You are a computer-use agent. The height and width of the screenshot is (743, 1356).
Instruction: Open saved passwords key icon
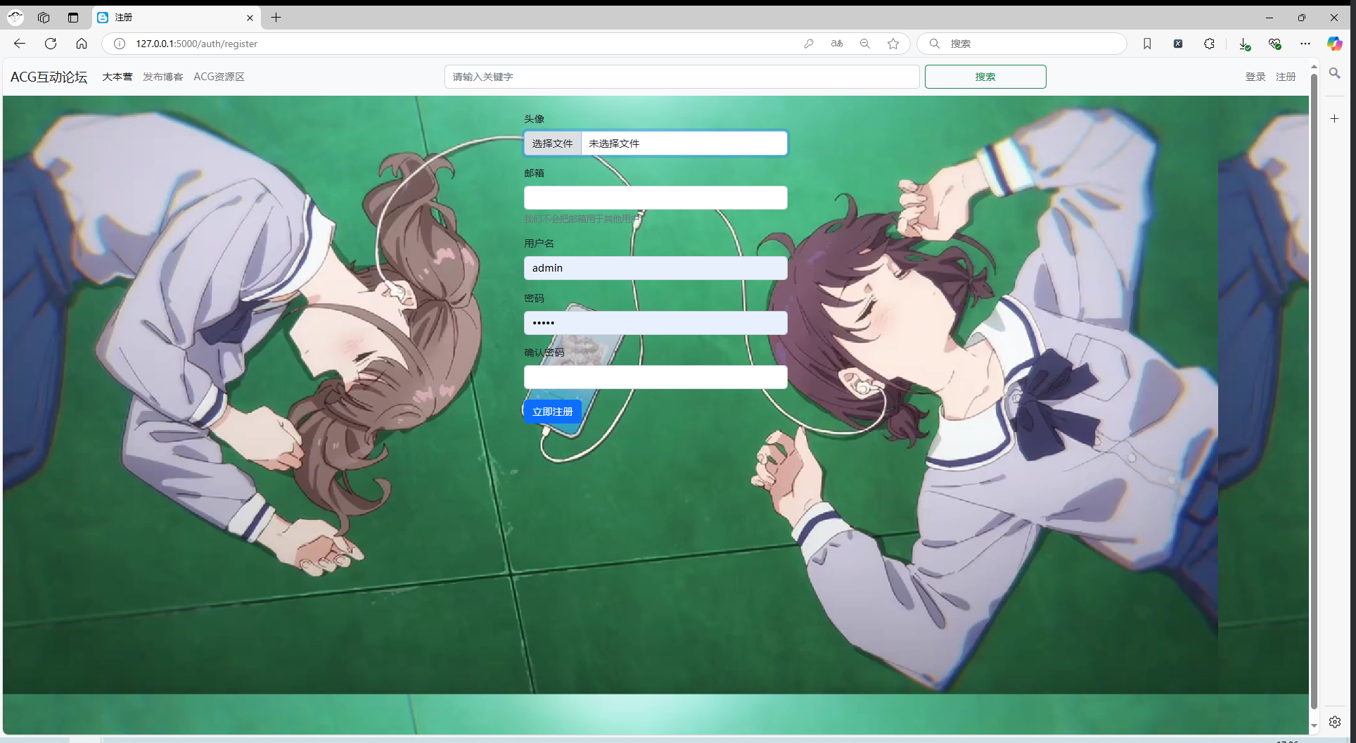click(x=809, y=44)
